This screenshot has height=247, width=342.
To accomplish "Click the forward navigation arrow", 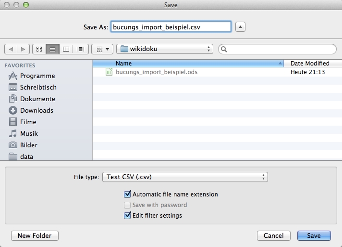I will coord(24,49).
